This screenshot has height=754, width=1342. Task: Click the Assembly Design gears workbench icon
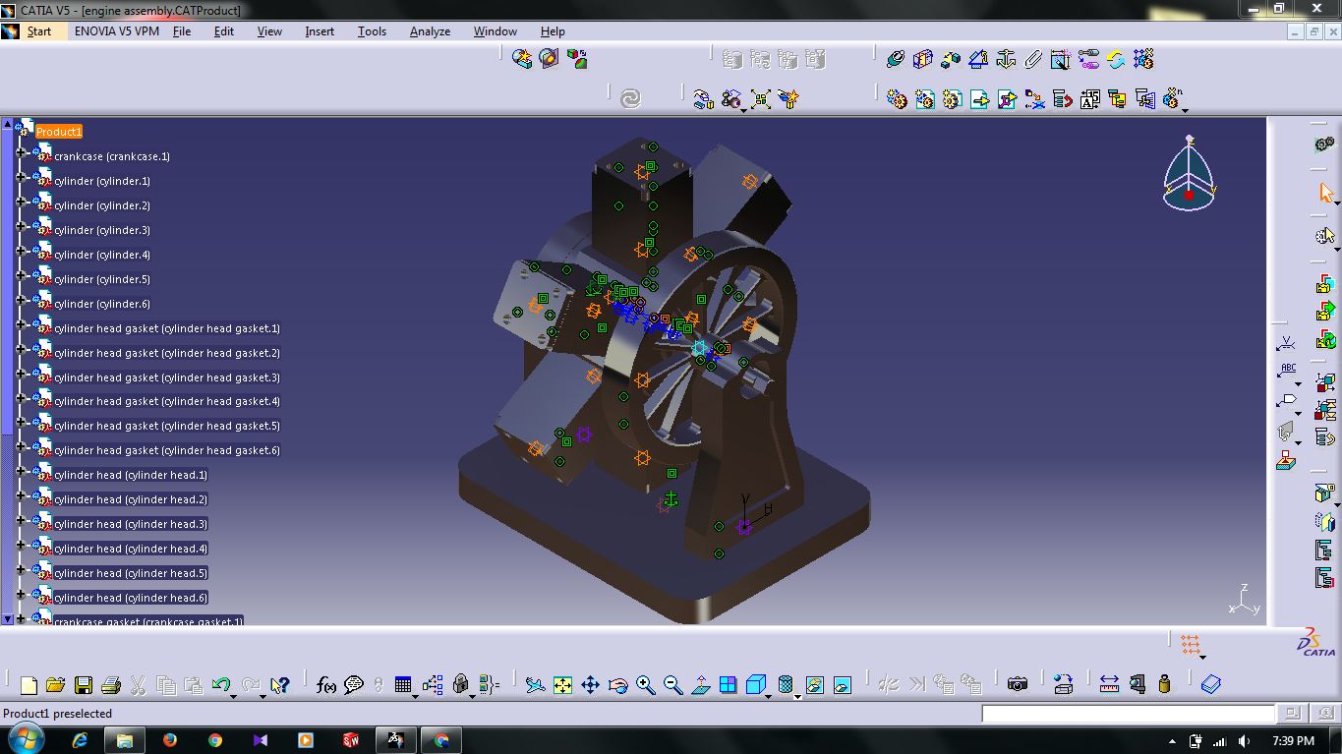pyautogui.click(x=1325, y=145)
